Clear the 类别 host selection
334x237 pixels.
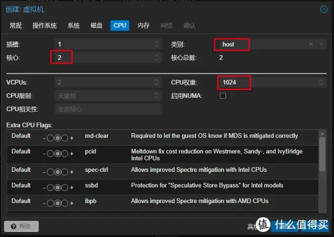point(311,44)
